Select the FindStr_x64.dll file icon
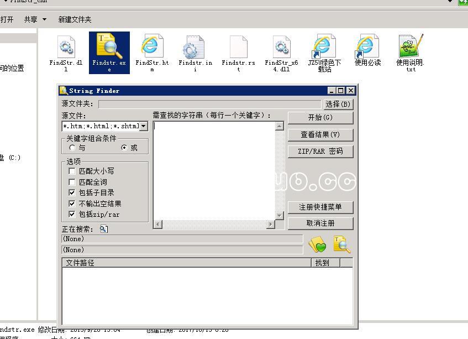 point(281,48)
